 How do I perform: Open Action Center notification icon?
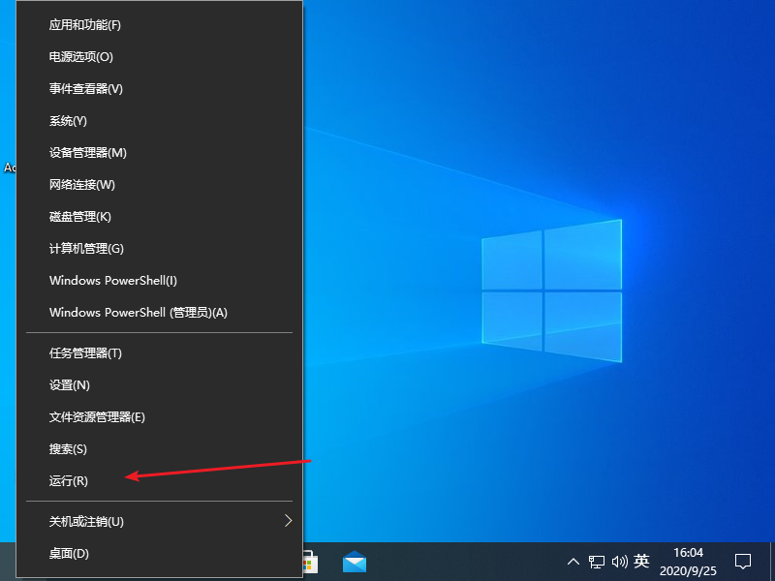tap(741, 561)
